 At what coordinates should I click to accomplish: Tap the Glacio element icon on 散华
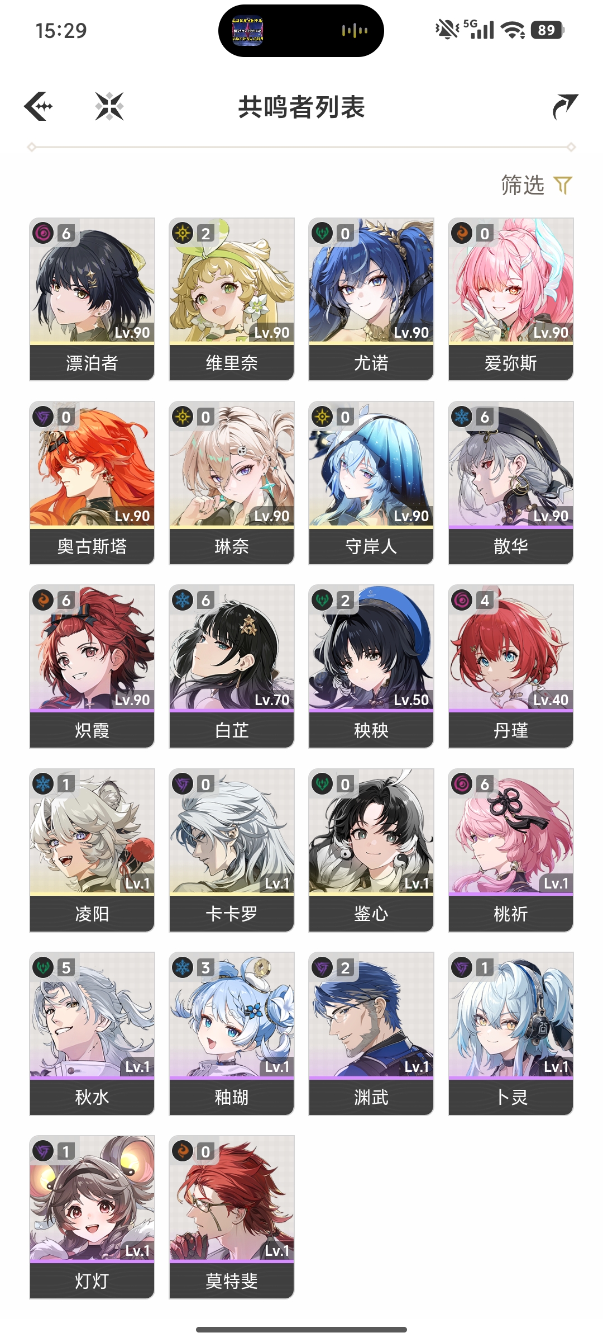click(462, 417)
